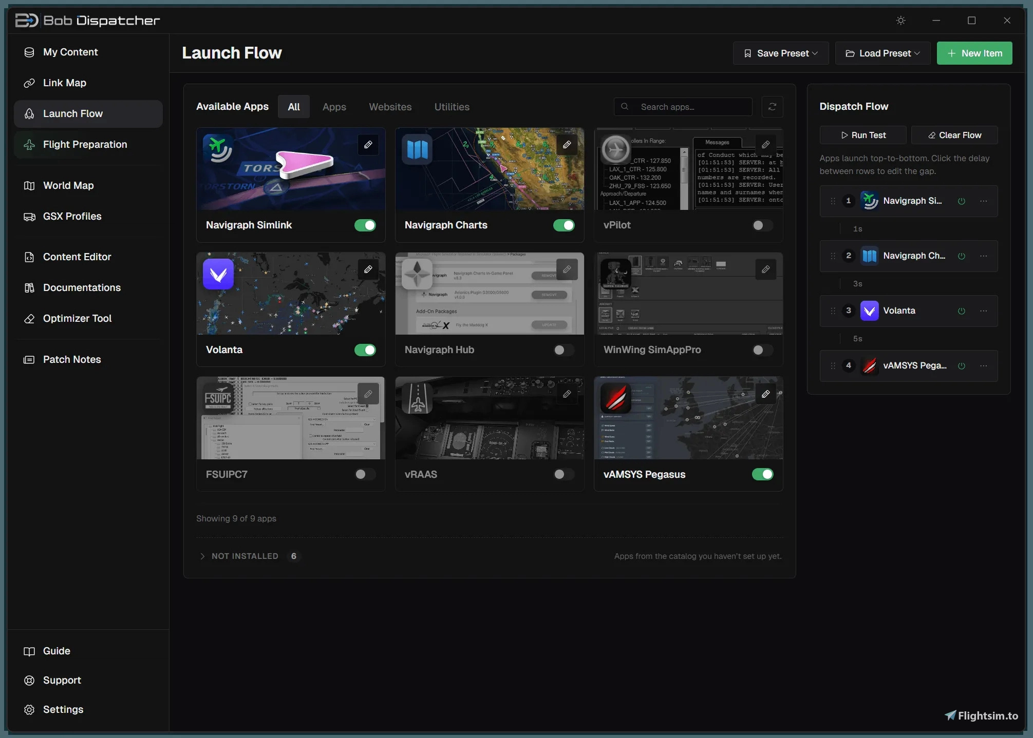Screen dimensions: 1033x738
Task: Click the Search apps input field
Action: pyautogui.click(x=683, y=107)
